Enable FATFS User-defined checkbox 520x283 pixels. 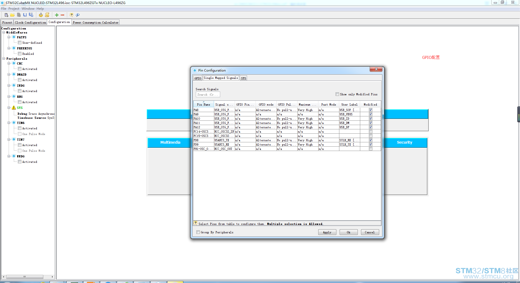(20, 43)
